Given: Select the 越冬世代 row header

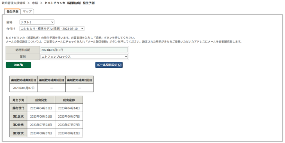Looking at the screenshot, I should [x=18, y=108].
